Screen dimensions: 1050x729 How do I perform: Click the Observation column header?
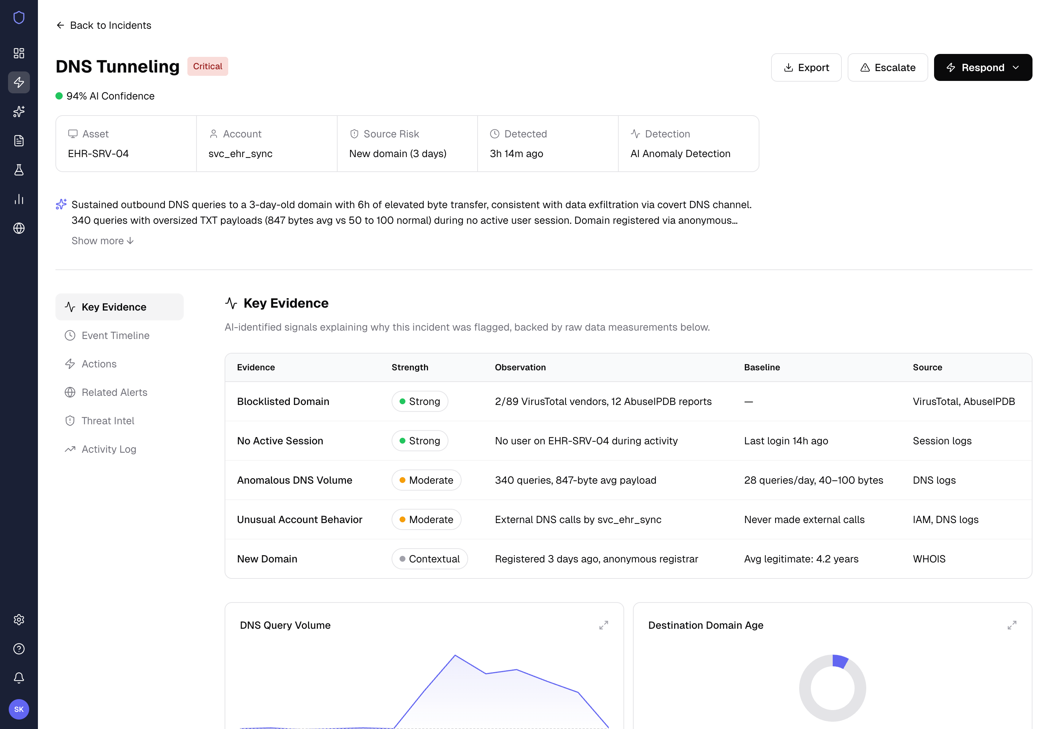[520, 367]
